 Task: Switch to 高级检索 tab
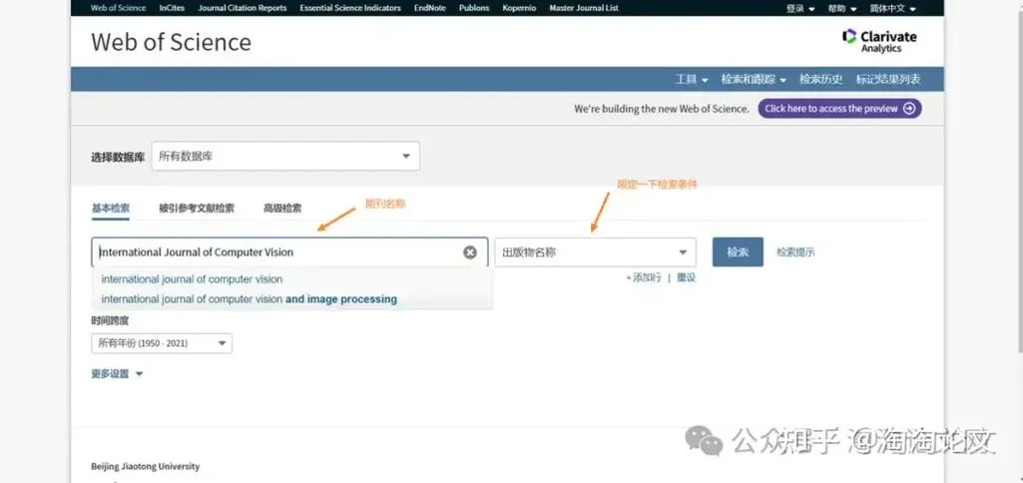click(282, 209)
